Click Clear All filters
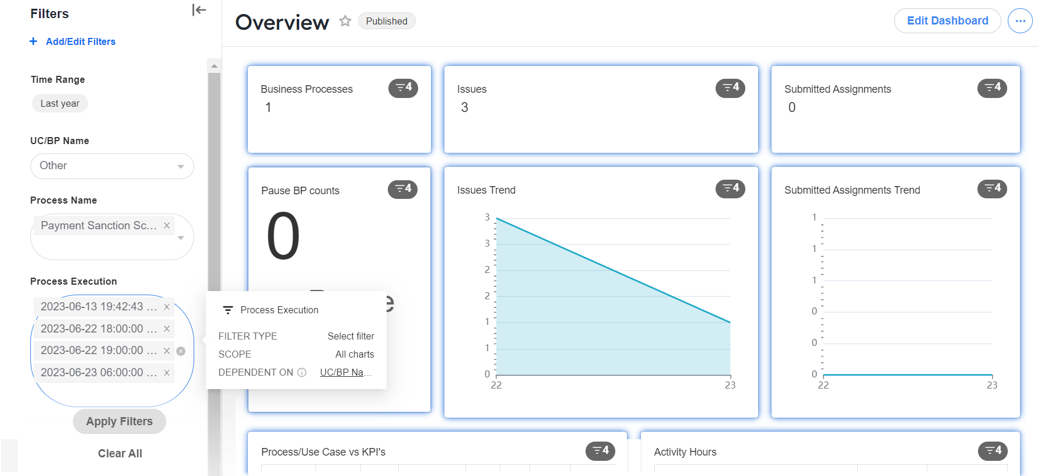This screenshot has width=1062, height=476. pos(120,453)
